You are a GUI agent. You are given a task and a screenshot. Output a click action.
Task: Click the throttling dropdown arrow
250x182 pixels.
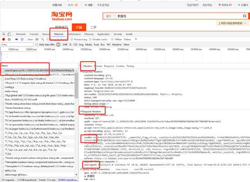[x=136, y=39]
